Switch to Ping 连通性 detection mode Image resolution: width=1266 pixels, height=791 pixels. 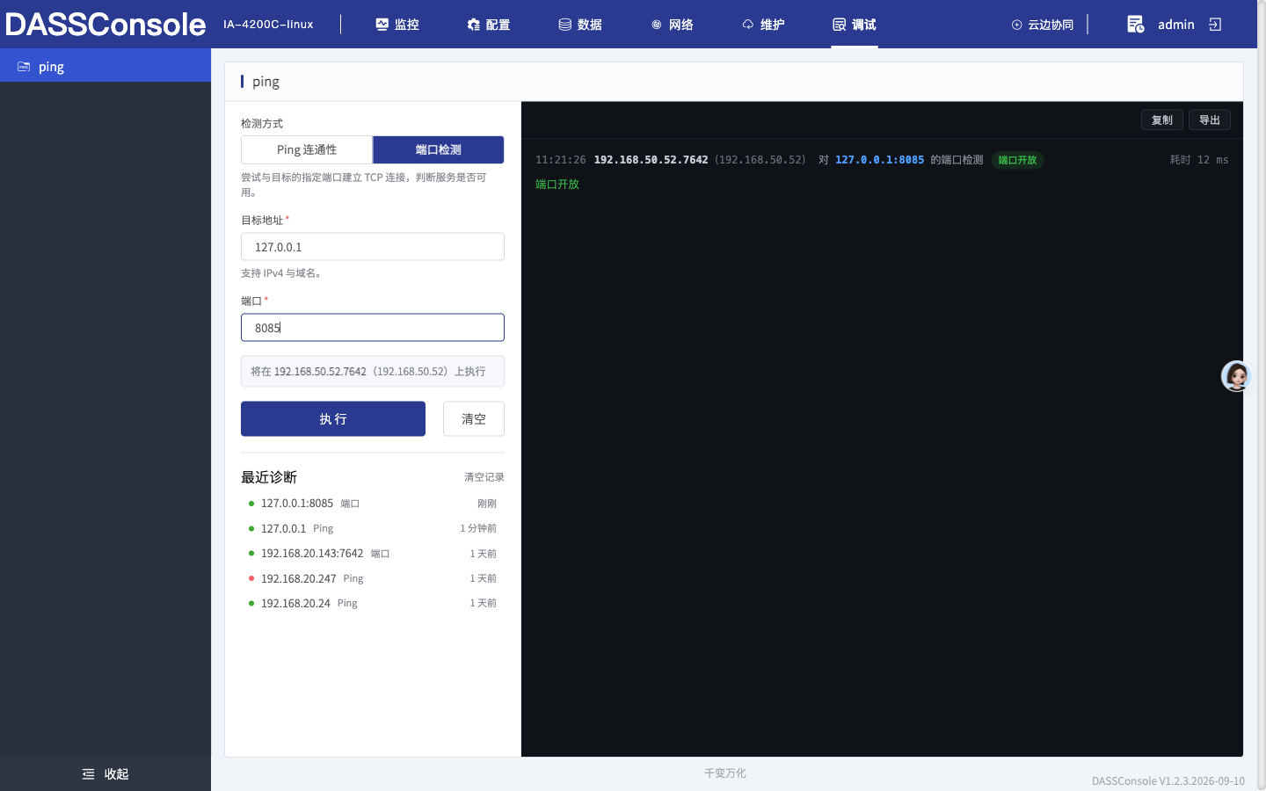307,149
